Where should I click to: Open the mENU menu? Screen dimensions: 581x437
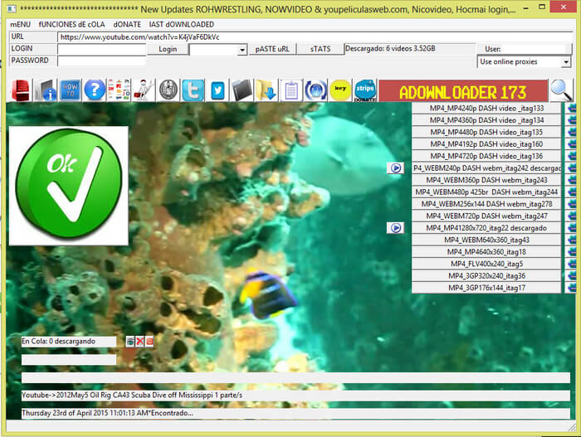(20, 24)
